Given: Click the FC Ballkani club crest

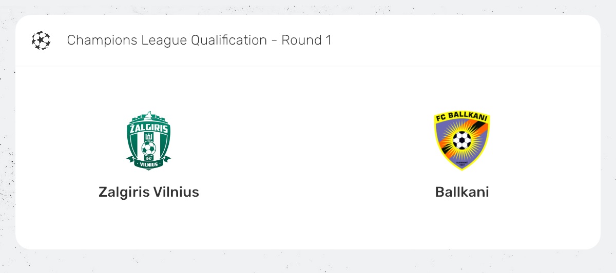Looking at the screenshot, I should click(x=461, y=140).
